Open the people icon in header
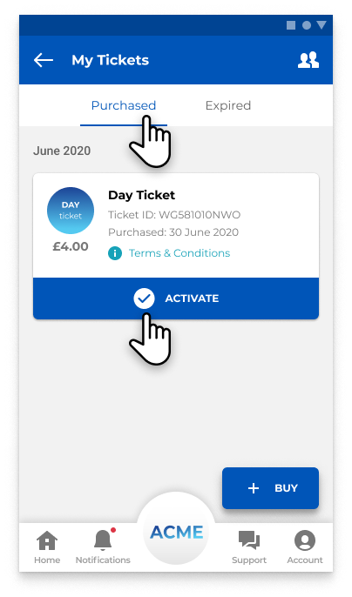 tap(308, 60)
